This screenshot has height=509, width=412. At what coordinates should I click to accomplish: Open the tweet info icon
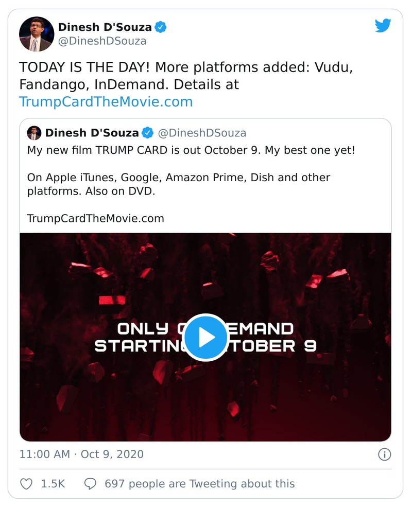click(384, 454)
